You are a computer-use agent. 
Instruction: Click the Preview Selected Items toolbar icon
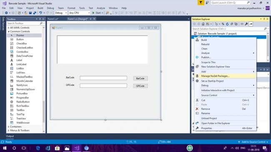pyautogui.click(x=251, y=24)
